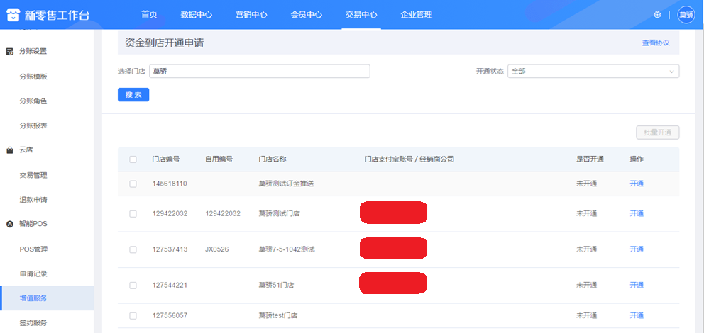The width and height of the screenshot is (704, 333).
Task: Open 退款申请 in the sidebar
Action: tap(33, 200)
